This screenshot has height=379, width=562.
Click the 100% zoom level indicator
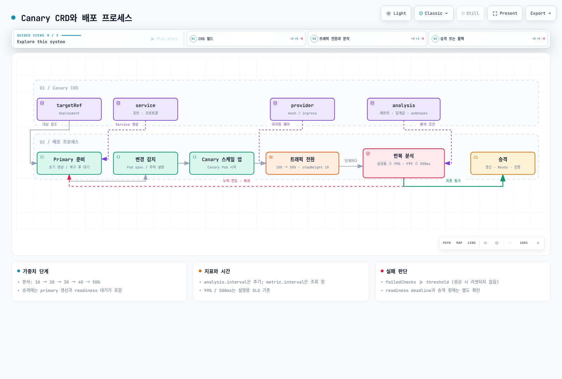(523, 243)
